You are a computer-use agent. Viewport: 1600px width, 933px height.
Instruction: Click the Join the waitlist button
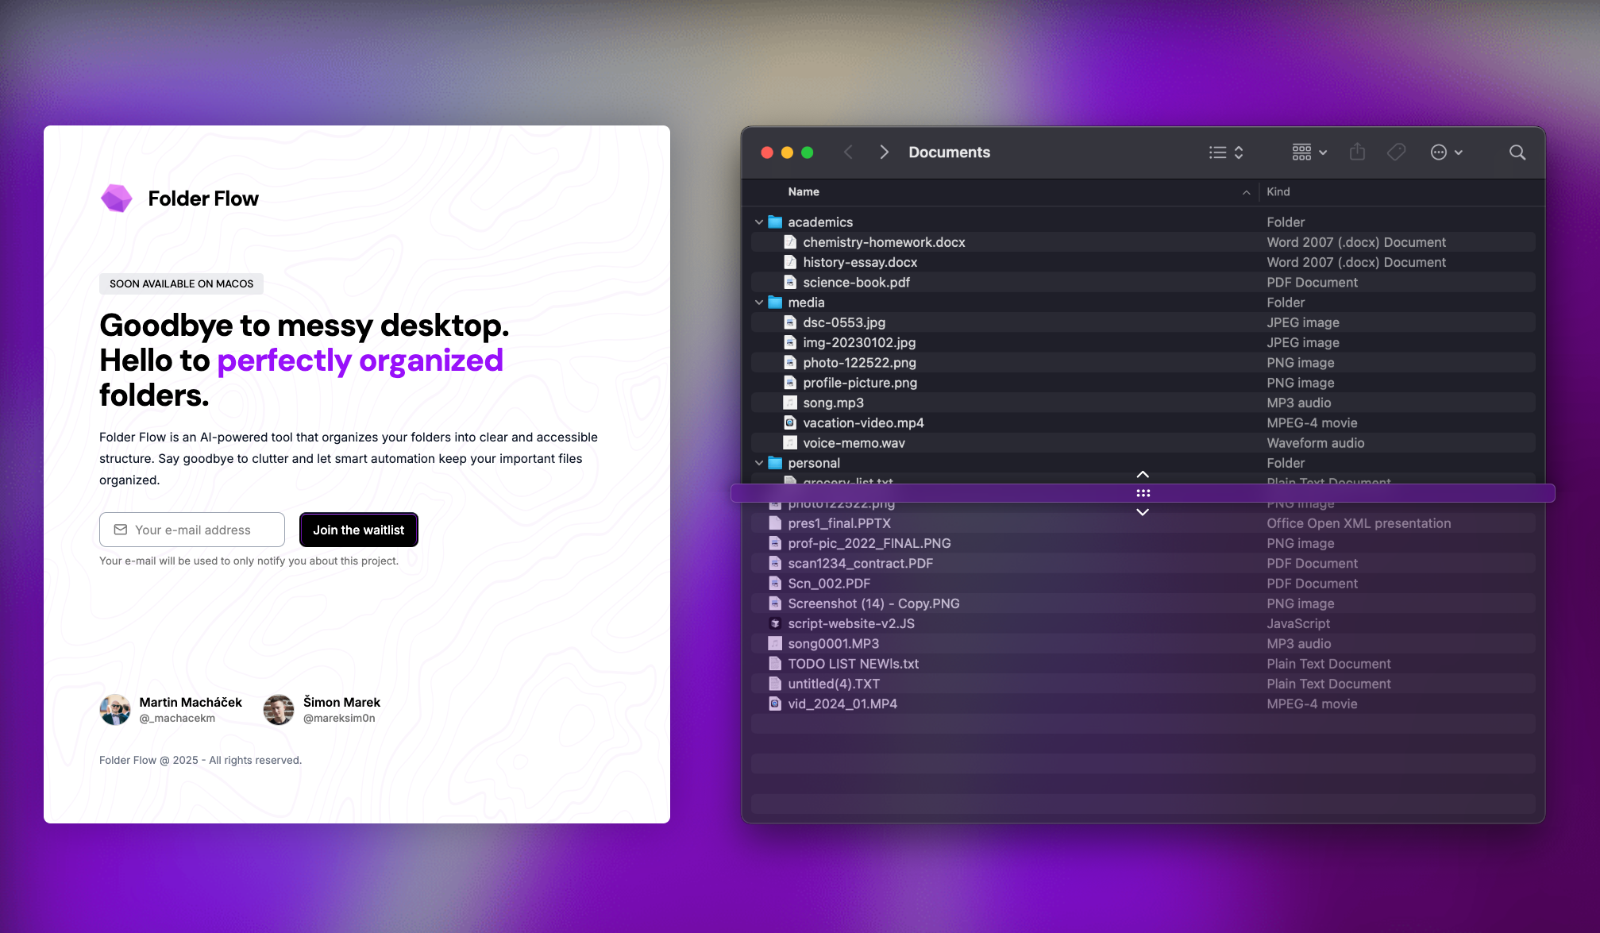358,530
